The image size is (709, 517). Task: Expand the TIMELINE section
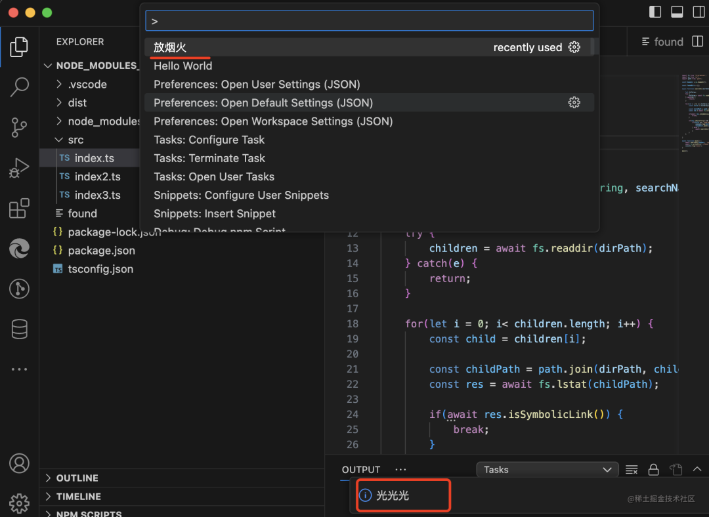pyautogui.click(x=182, y=496)
